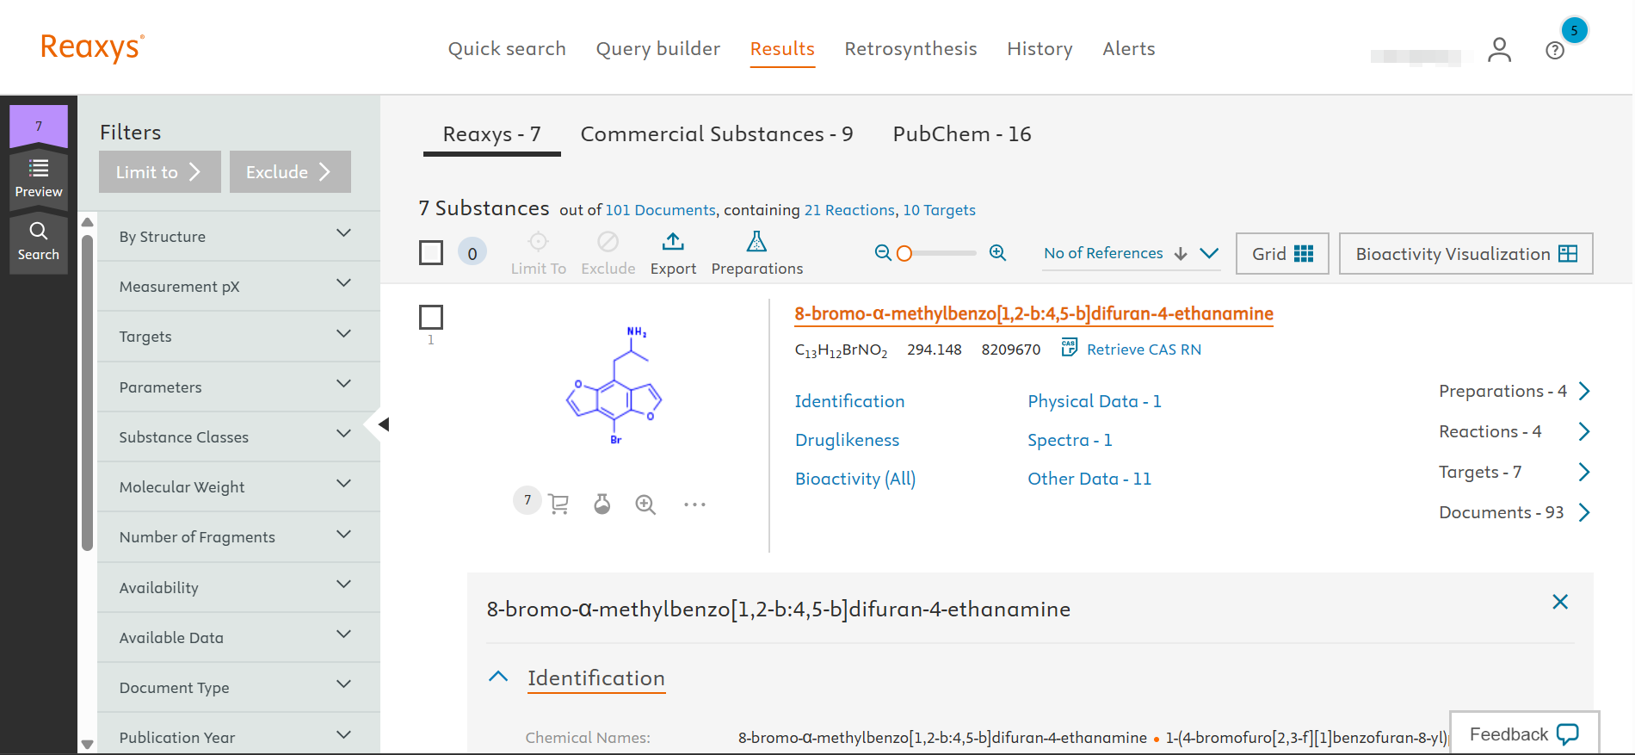This screenshot has width=1635, height=755.
Task: Magnify the structure image
Action: (645, 504)
